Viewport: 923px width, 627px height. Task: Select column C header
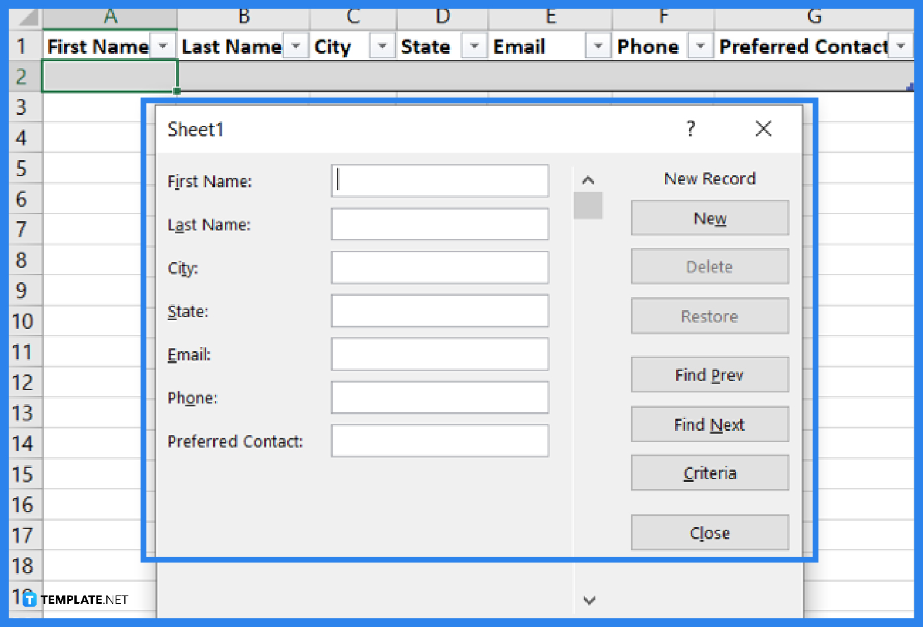coord(353,18)
